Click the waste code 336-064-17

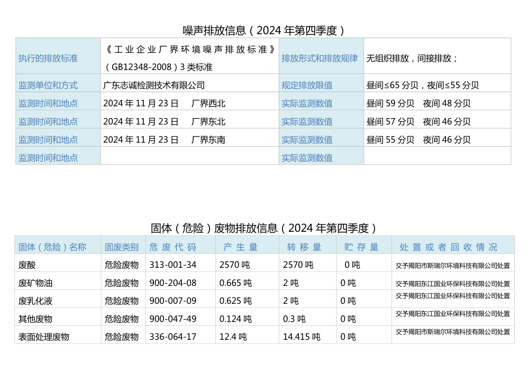coord(173,337)
